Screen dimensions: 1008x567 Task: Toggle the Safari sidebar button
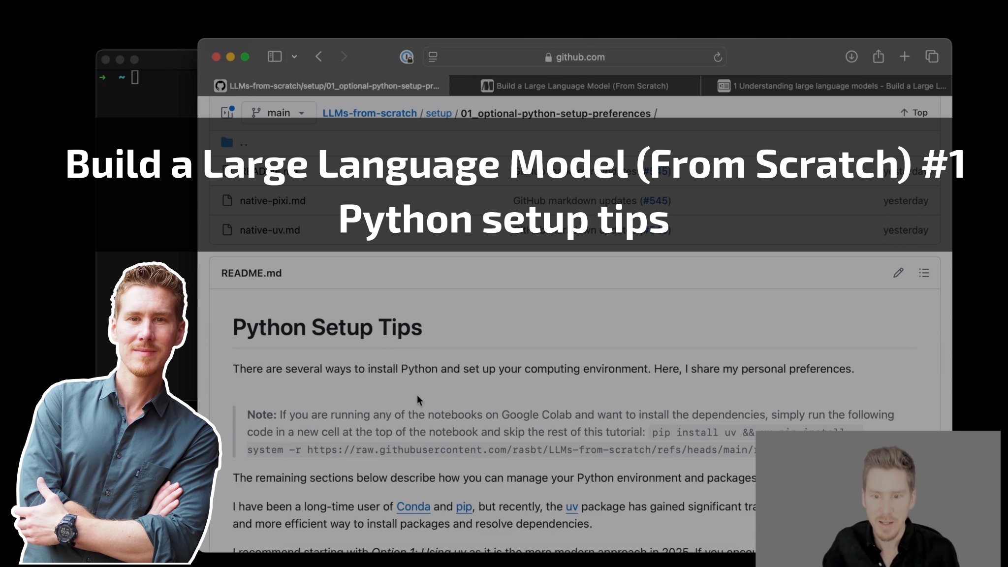point(274,57)
